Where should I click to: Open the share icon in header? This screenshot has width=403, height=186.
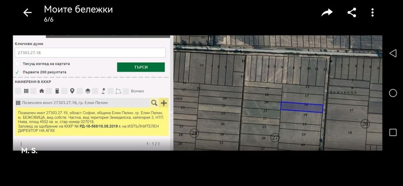coord(352,12)
